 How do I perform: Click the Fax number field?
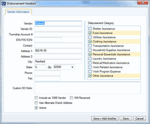click(48, 78)
